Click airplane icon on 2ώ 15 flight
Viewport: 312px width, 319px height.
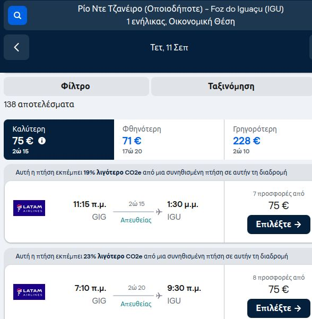pos(159,212)
